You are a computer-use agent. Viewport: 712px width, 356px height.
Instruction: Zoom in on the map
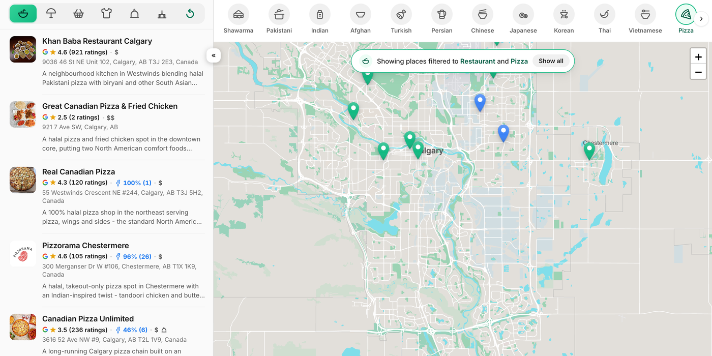pyautogui.click(x=698, y=57)
